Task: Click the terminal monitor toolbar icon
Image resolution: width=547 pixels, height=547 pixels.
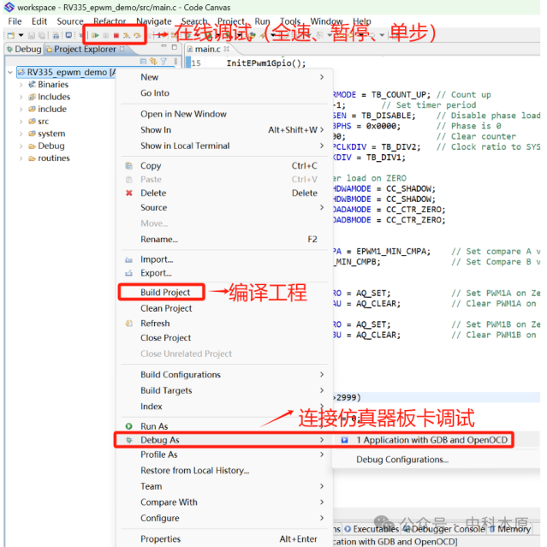Action: (68, 35)
